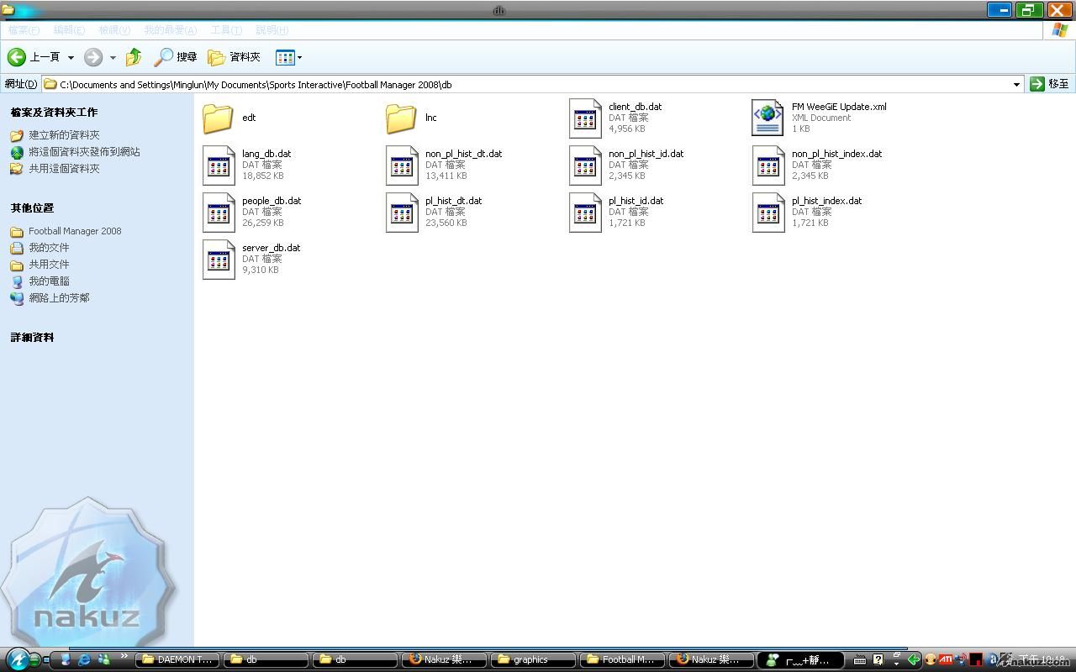Open 網路上的芳鄰 from the sidebar

point(59,298)
